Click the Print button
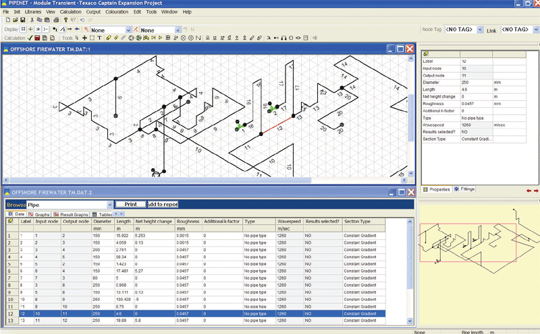 coord(130,204)
